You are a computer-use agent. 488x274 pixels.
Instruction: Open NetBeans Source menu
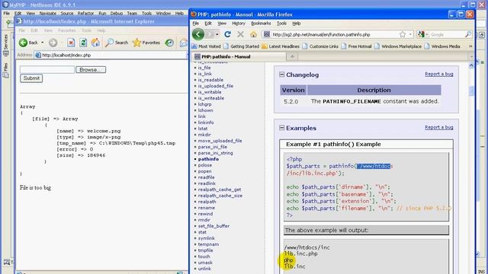point(67,14)
